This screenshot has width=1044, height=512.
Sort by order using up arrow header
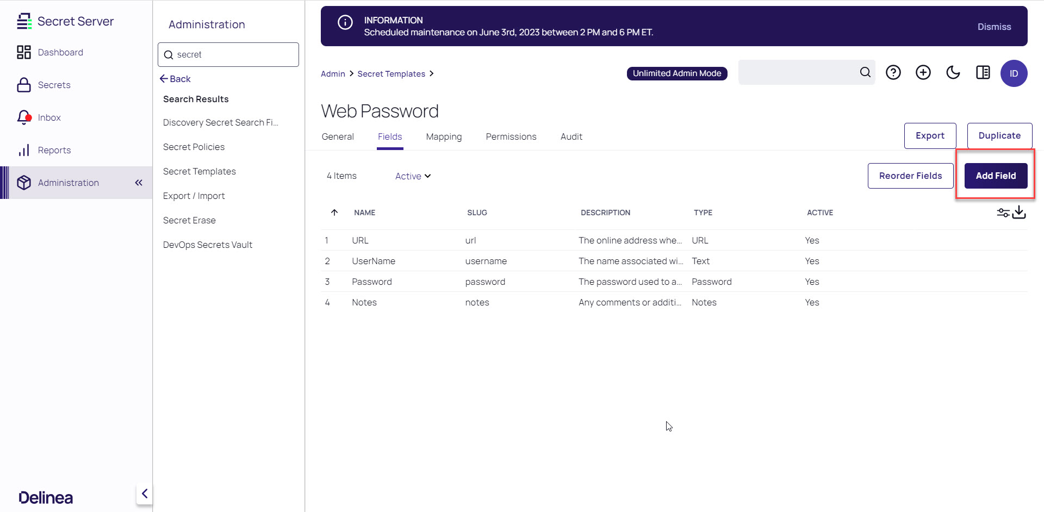click(x=334, y=213)
